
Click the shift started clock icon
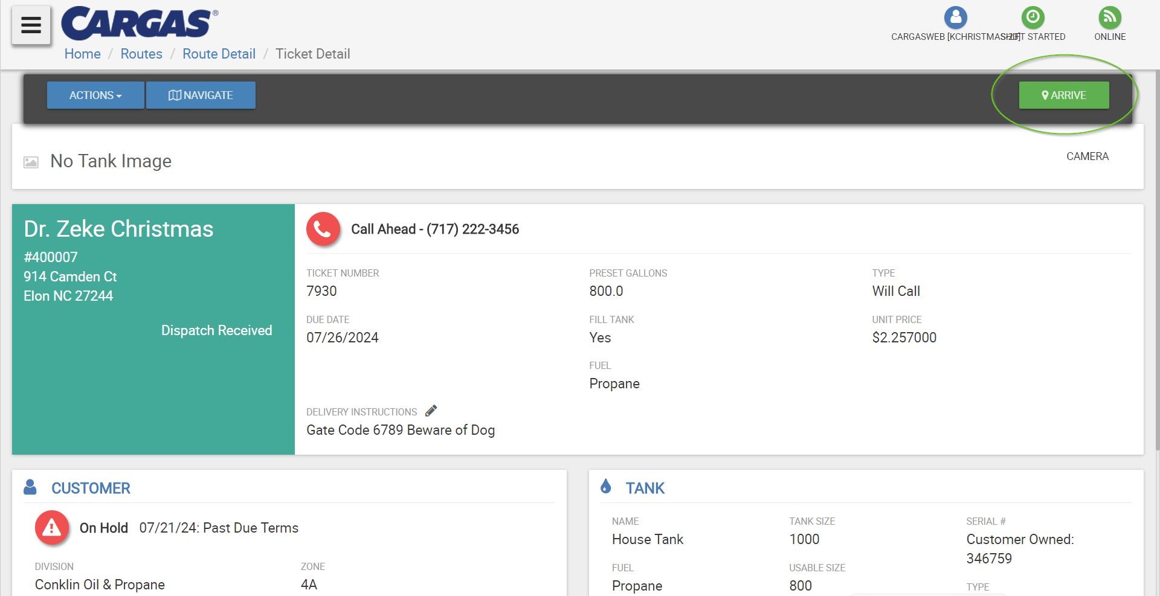click(1033, 17)
